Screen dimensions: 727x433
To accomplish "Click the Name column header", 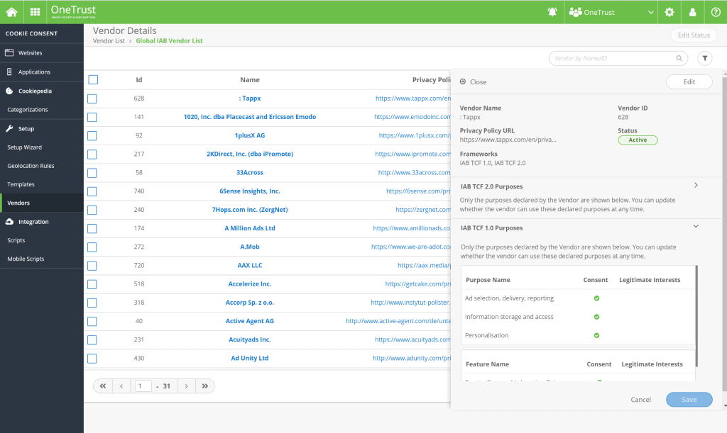I will coord(250,79).
